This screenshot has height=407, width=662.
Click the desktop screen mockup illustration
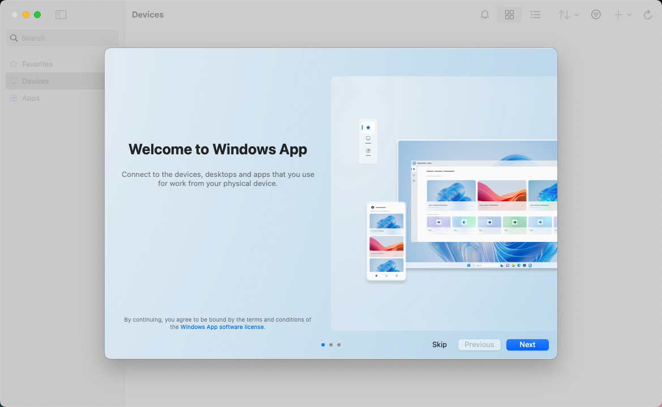pyautogui.click(x=478, y=204)
